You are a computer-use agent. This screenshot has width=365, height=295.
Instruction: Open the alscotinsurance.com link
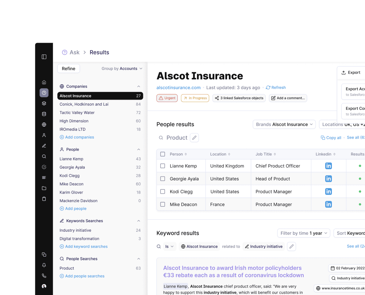179,88
